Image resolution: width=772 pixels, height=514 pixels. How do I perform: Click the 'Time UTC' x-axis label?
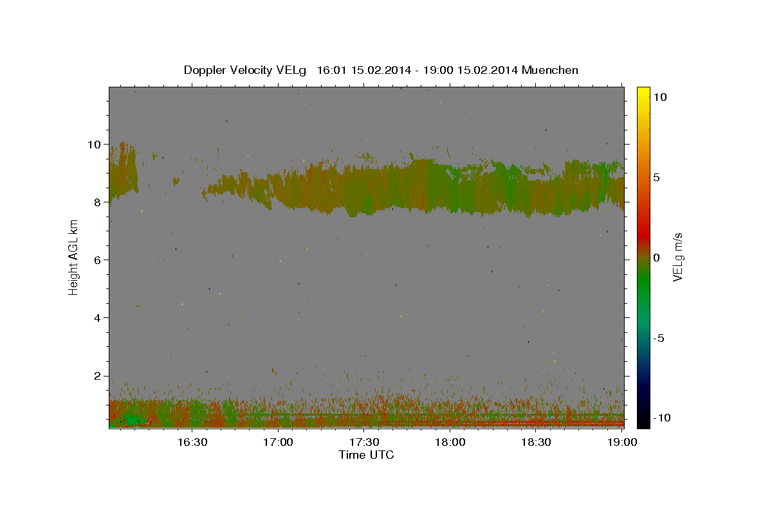(x=366, y=455)
